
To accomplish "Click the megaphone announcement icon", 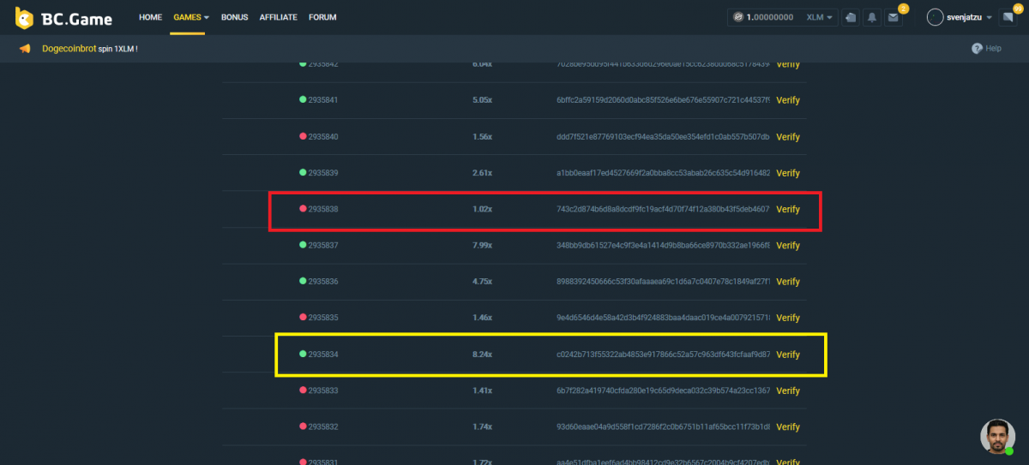I will 26,49.
